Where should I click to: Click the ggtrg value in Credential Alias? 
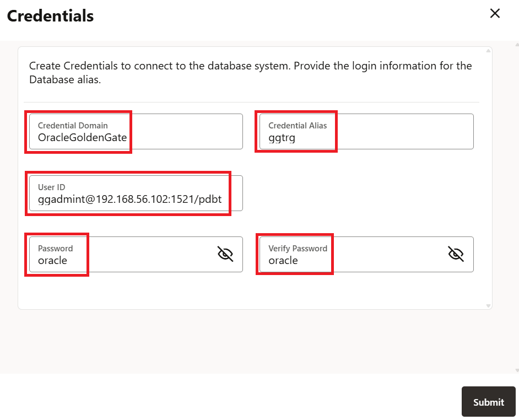[282, 137]
